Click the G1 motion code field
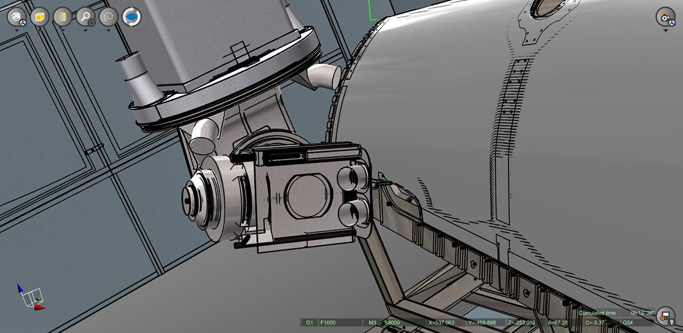Screen dimensions: 683x333 click(309, 323)
